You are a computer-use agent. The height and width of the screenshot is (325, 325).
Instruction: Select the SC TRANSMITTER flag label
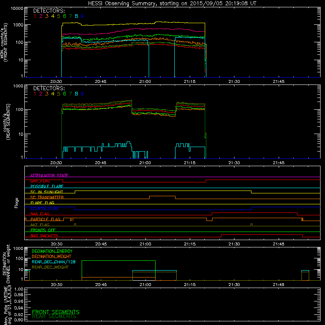click(x=47, y=197)
